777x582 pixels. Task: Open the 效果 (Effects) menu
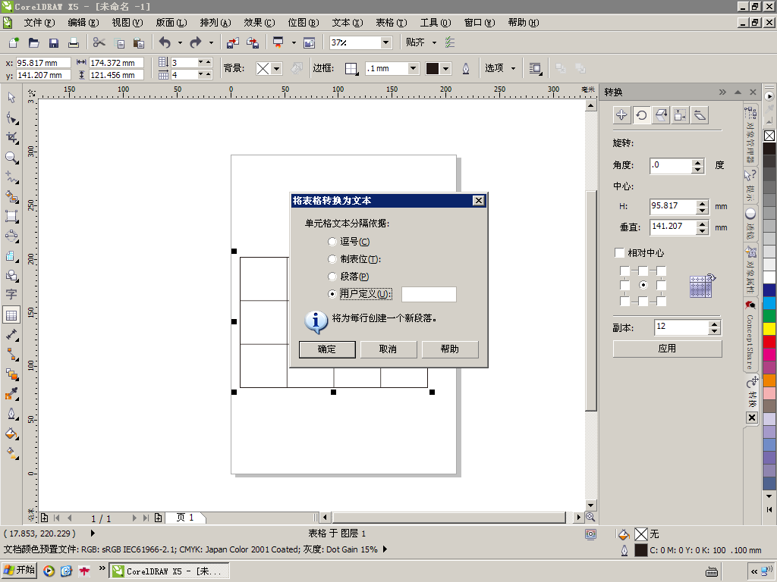(x=259, y=23)
